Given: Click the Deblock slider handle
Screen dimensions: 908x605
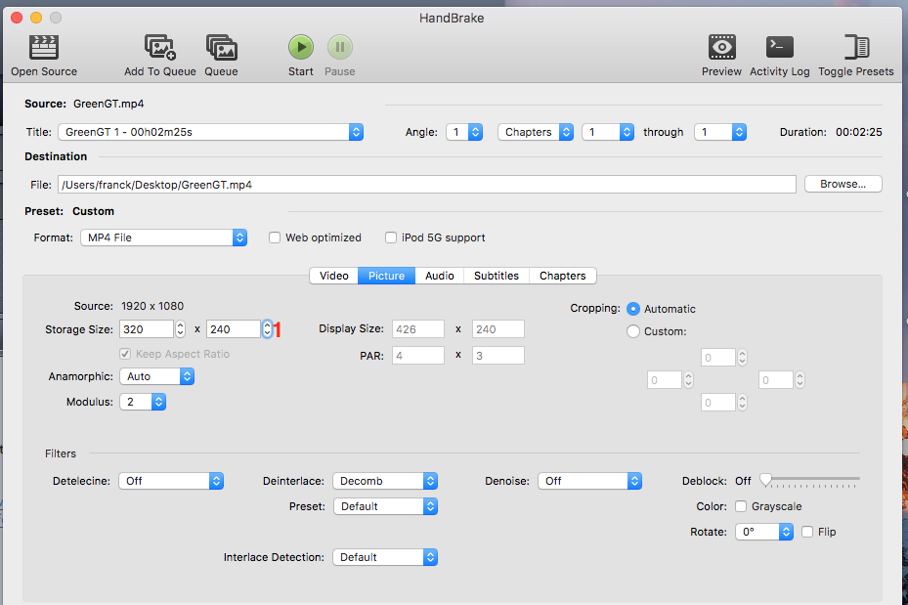Looking at the screenshot, I should click(x=765, y=480).
